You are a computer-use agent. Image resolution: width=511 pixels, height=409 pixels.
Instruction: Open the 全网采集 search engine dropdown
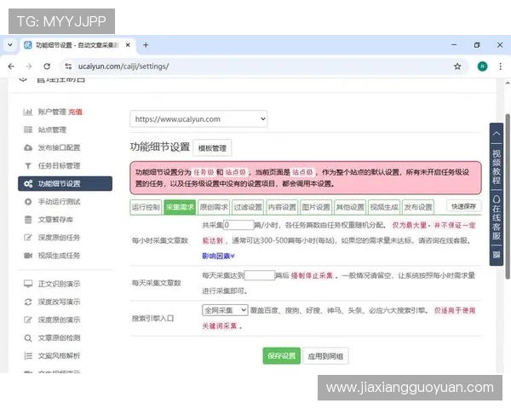click(225, 310)
